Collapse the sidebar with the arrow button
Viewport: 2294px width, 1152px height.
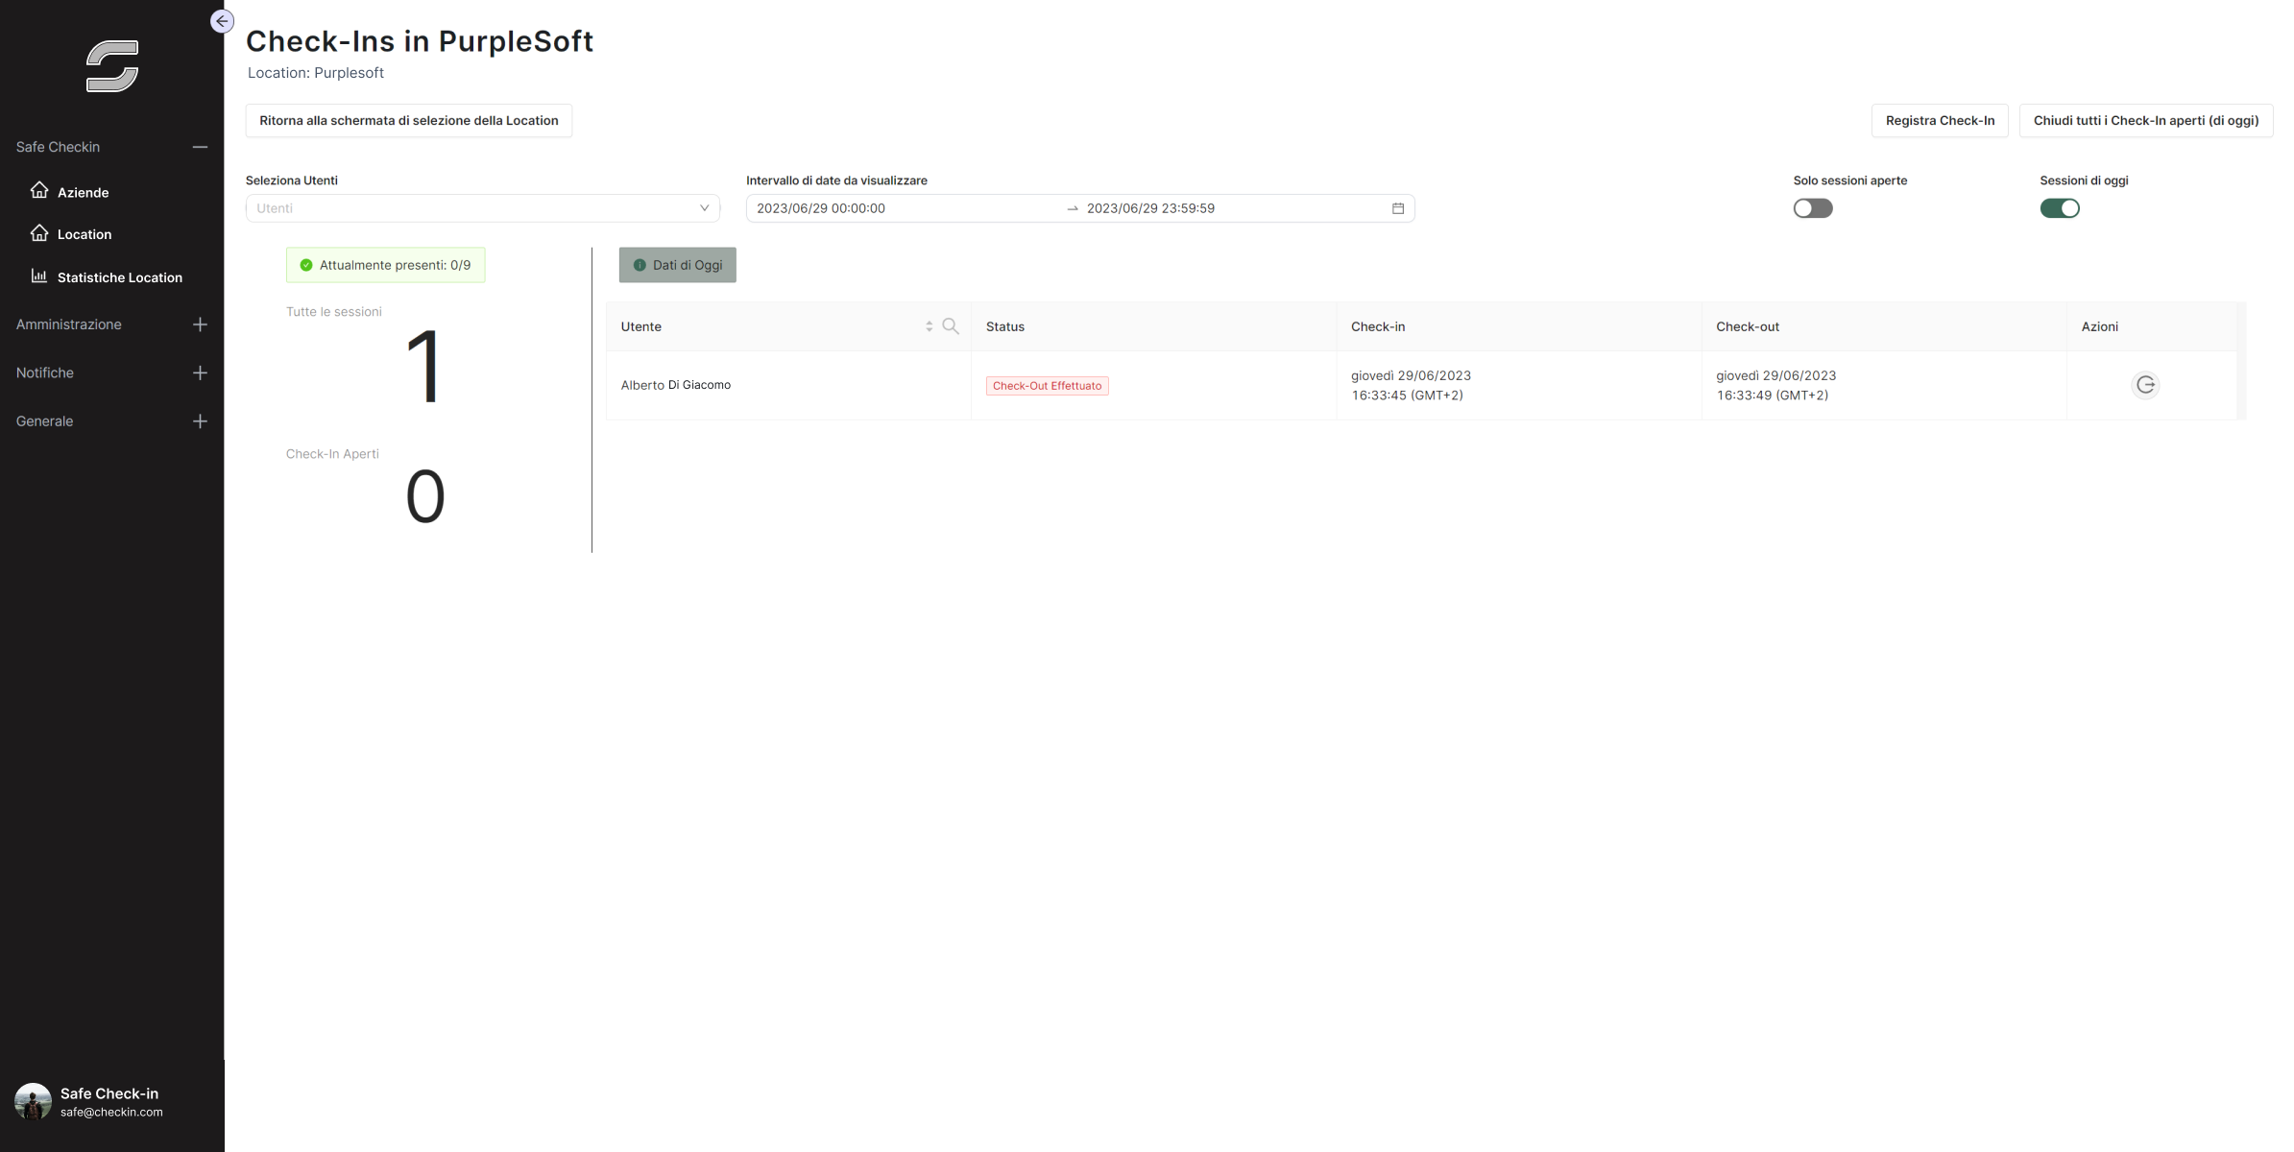click(x=222, y=21)
